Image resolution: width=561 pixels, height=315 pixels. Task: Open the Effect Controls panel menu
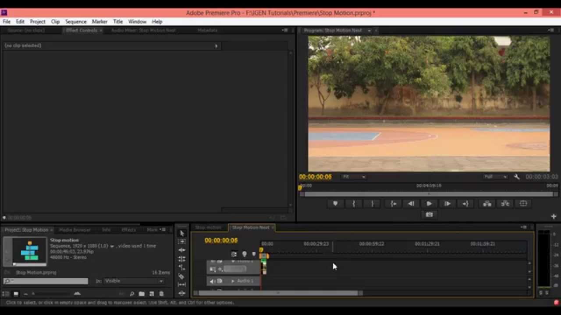284,30
